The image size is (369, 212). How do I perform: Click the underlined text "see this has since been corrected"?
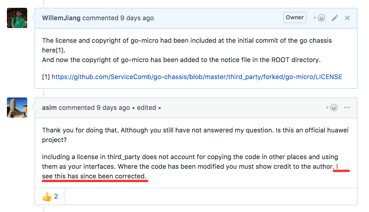click(95, 176)
